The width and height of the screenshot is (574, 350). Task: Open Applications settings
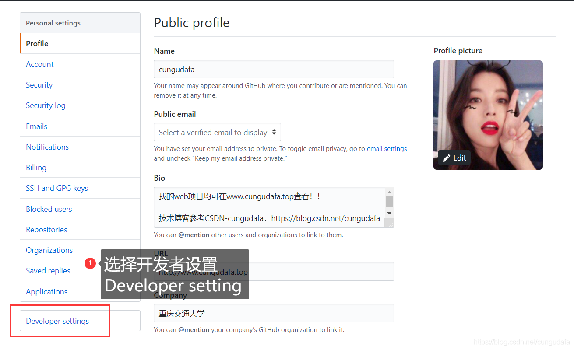(x=80, y=291)
